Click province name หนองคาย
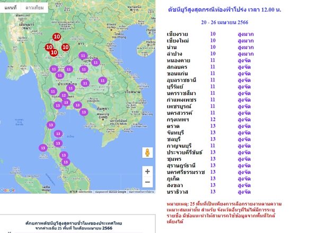 click(178, 60)
